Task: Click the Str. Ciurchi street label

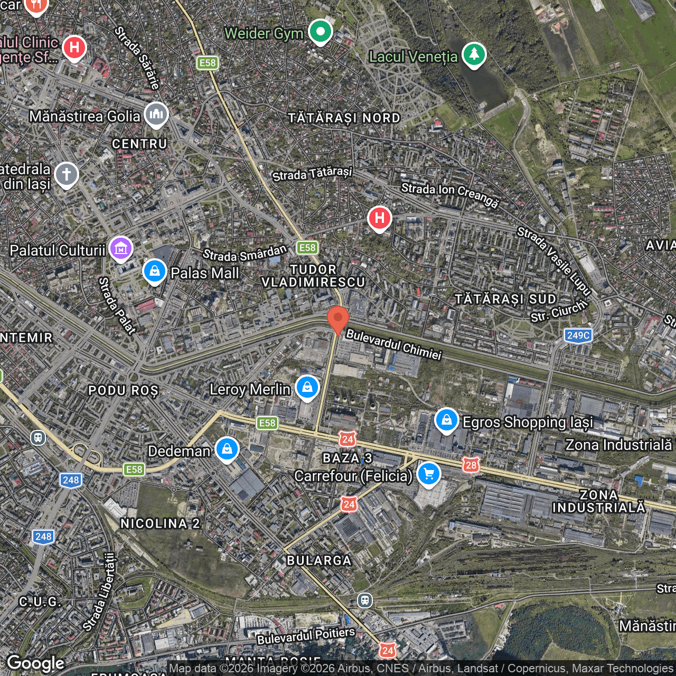Action: pos(559,311)
